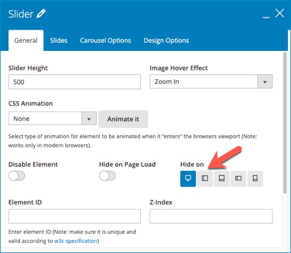Select the Zoom In combo box
The width and height of the screenshot is (291, 253).
tap(211, 82)
